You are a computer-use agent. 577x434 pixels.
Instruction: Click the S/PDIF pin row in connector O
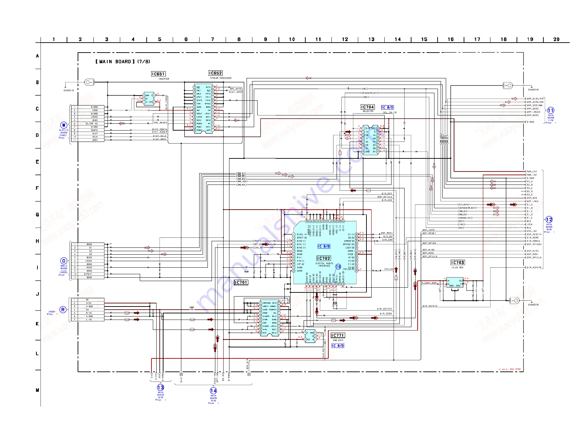pyautogui.click(x=87, y=274)
